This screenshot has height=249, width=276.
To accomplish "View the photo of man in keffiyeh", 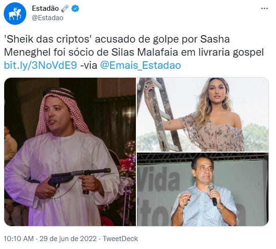I will click(x=70, y=152).
